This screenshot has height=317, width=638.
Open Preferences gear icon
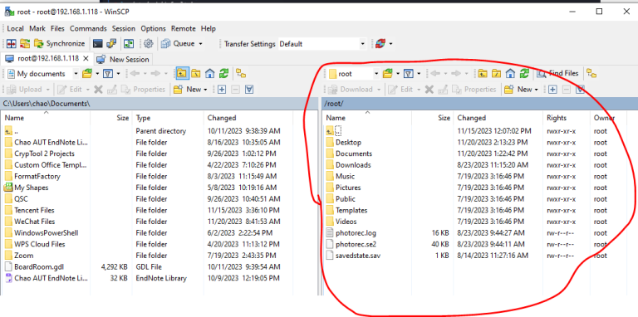pyautogui.click(x=149, y=43)
